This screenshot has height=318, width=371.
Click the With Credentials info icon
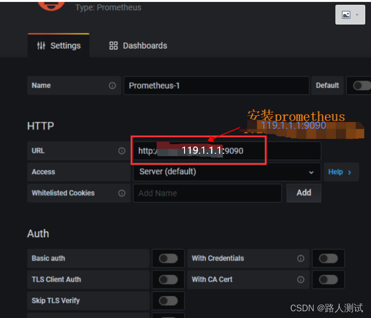[x=300, y=258]
